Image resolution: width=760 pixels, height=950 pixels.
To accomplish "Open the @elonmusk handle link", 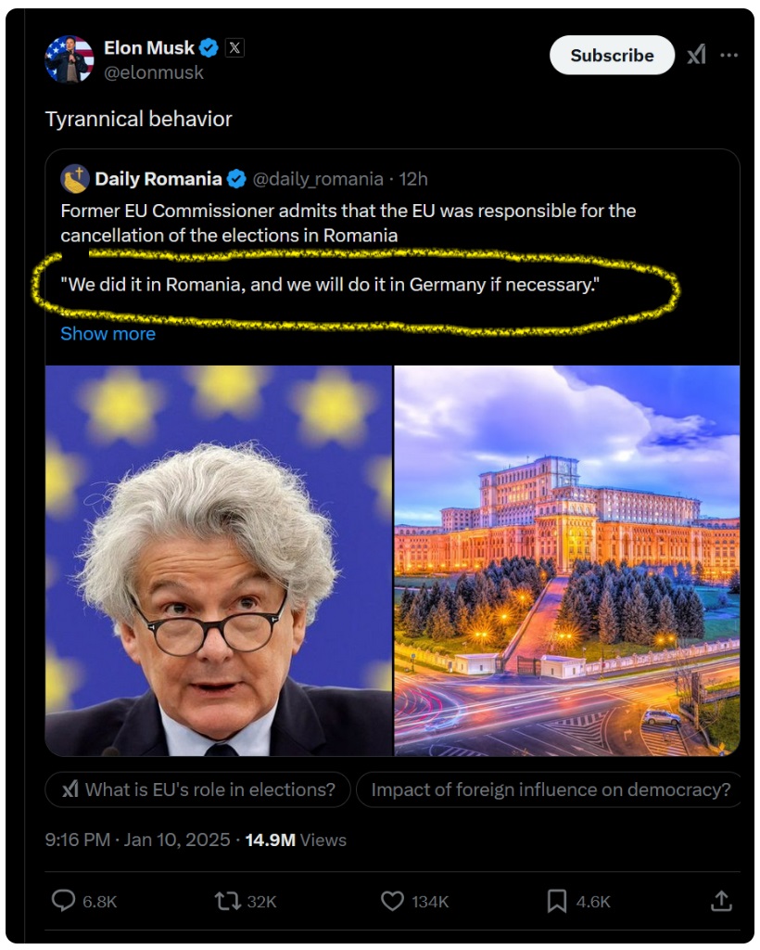I will [x=154, y=72].
